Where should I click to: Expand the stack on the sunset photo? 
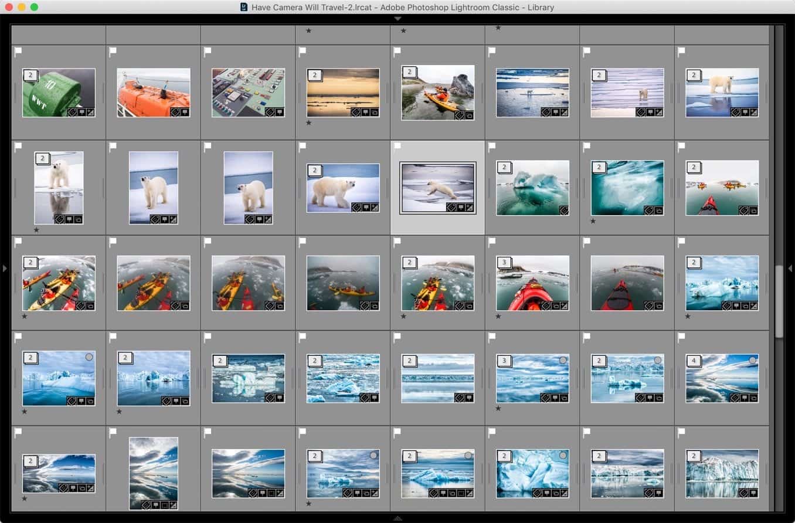(314, 76)
